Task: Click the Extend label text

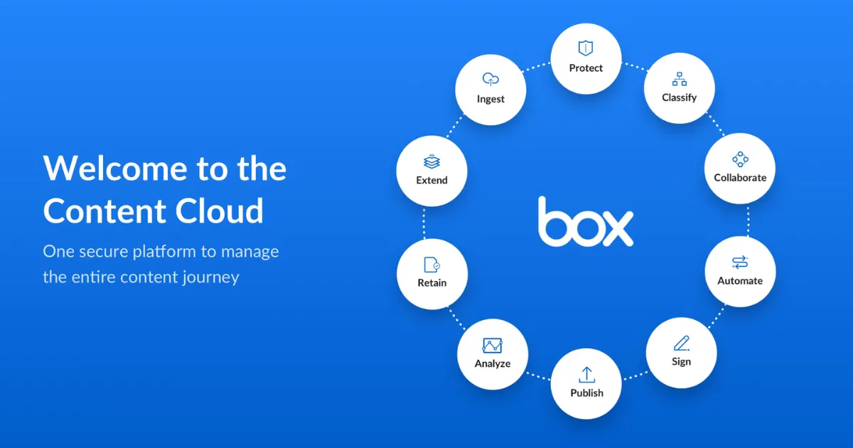Action: (x=431, y=181)
